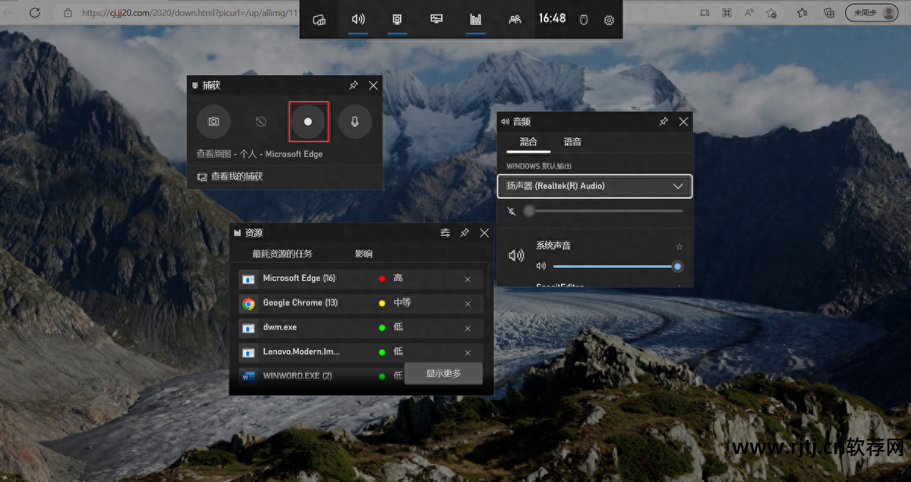Close the Capture (捕获) widget
911x482 pixels.
[373, 86]
